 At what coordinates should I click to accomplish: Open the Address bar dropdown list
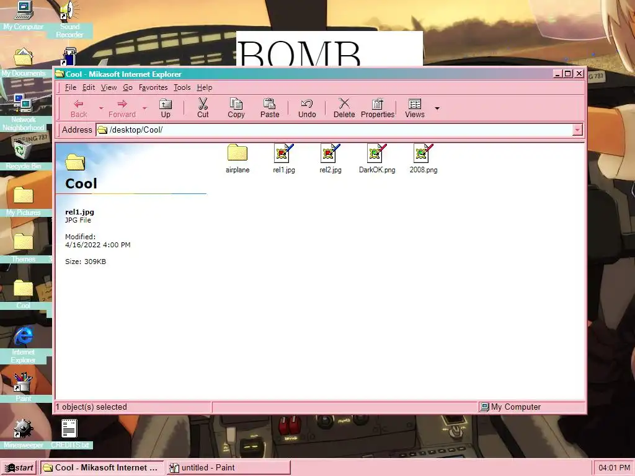click(x=577, y=130)
